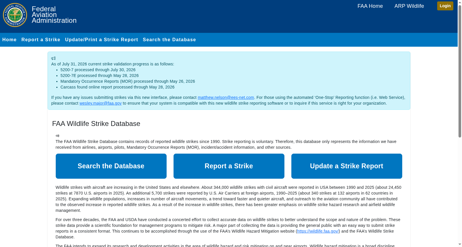The height and width of the screenshot is (247, 462).
Task: Click 'Carcass found online report processed' line
Action: click(118, 87)
